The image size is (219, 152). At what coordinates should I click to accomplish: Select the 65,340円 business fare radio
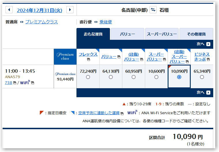(x=202, y=77)
